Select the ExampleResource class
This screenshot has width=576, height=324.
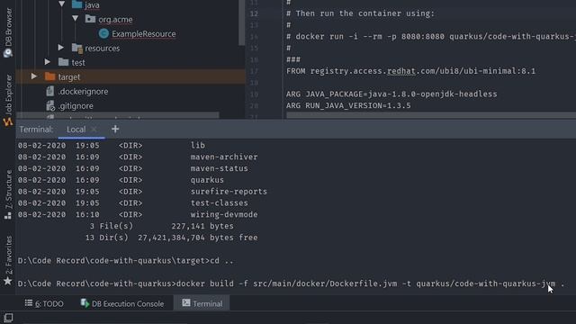click(144, 34)
